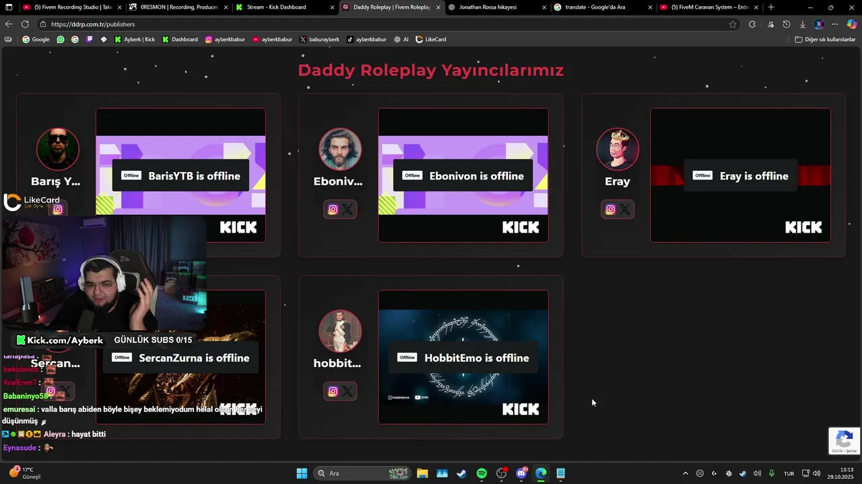Switch to Fivem Recording Studio tab
Image resolution: width=862 pixels, height=484 pixels.
tap(72, 7)
